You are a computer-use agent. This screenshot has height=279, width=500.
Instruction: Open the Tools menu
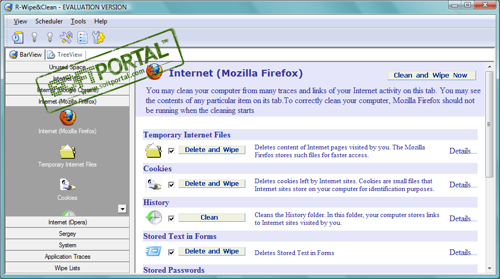(78, 21)
